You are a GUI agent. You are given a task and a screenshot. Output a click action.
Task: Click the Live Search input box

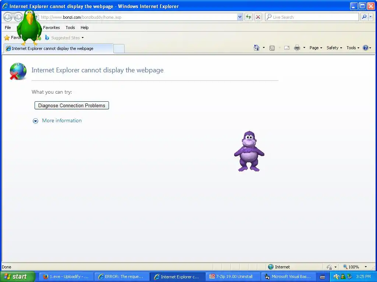(312, 17)
